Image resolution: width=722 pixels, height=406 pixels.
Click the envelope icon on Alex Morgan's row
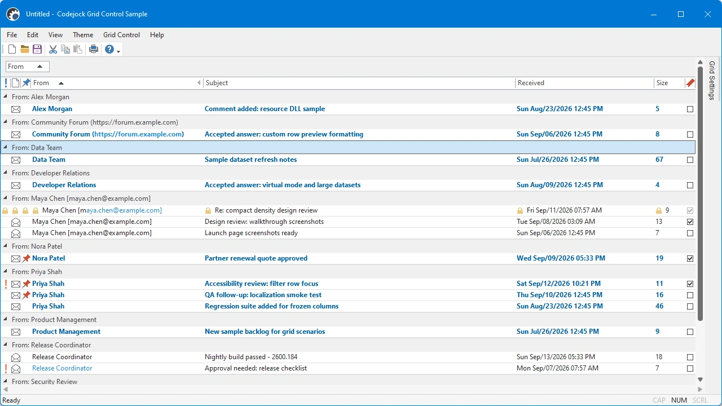click(x=16, y=109)
